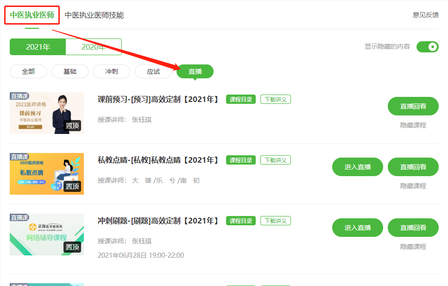448x286 pixels.
Task: Click 进入直播 for 私教点睛 course
Action: 358,167
